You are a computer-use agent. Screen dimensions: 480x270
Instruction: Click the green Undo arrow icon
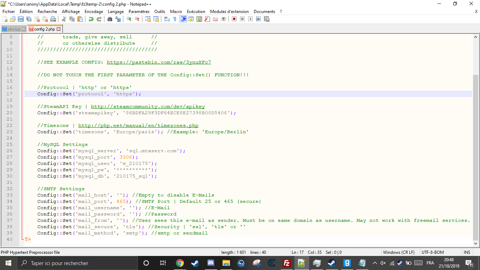click(x=91, y=19)
